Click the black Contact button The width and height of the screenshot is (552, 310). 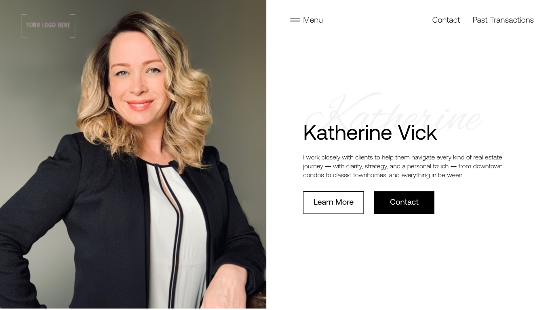point(404,202)
